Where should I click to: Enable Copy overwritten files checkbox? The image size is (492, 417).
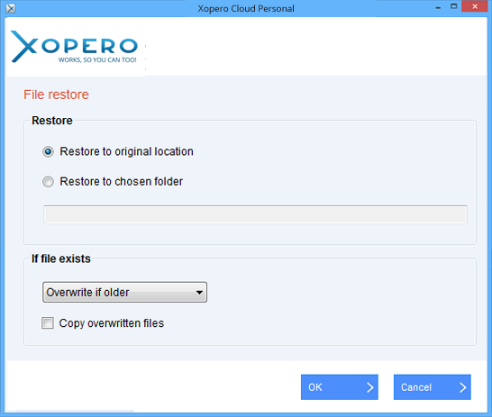pos(48,323)
